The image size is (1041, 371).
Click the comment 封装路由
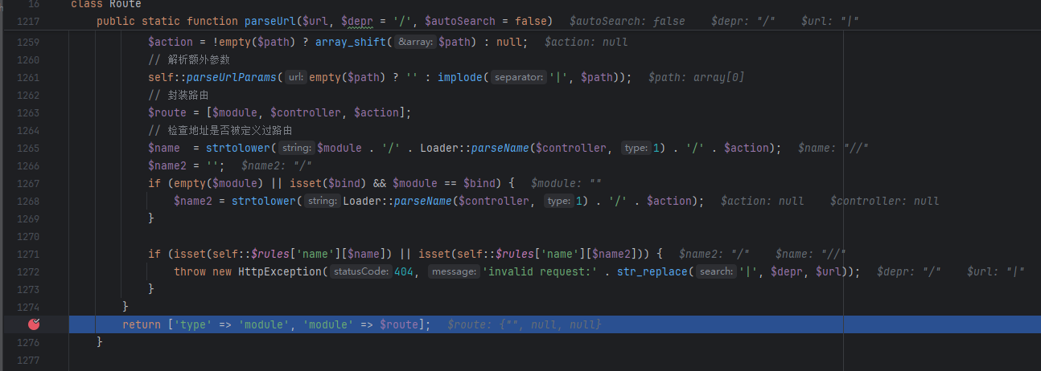(179, 95)
